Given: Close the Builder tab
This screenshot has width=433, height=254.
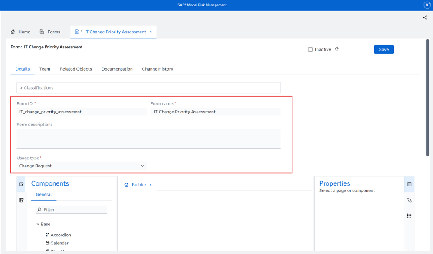Looking at the screenshot, I should (x=151, y=185).
